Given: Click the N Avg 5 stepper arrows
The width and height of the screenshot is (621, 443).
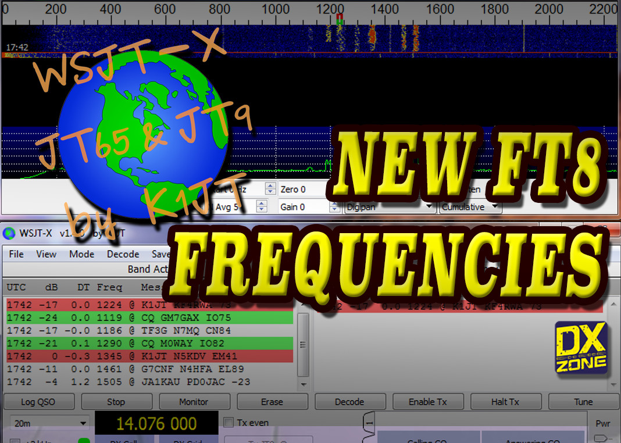Looking at the screenshot, I should tap(262, 206).
